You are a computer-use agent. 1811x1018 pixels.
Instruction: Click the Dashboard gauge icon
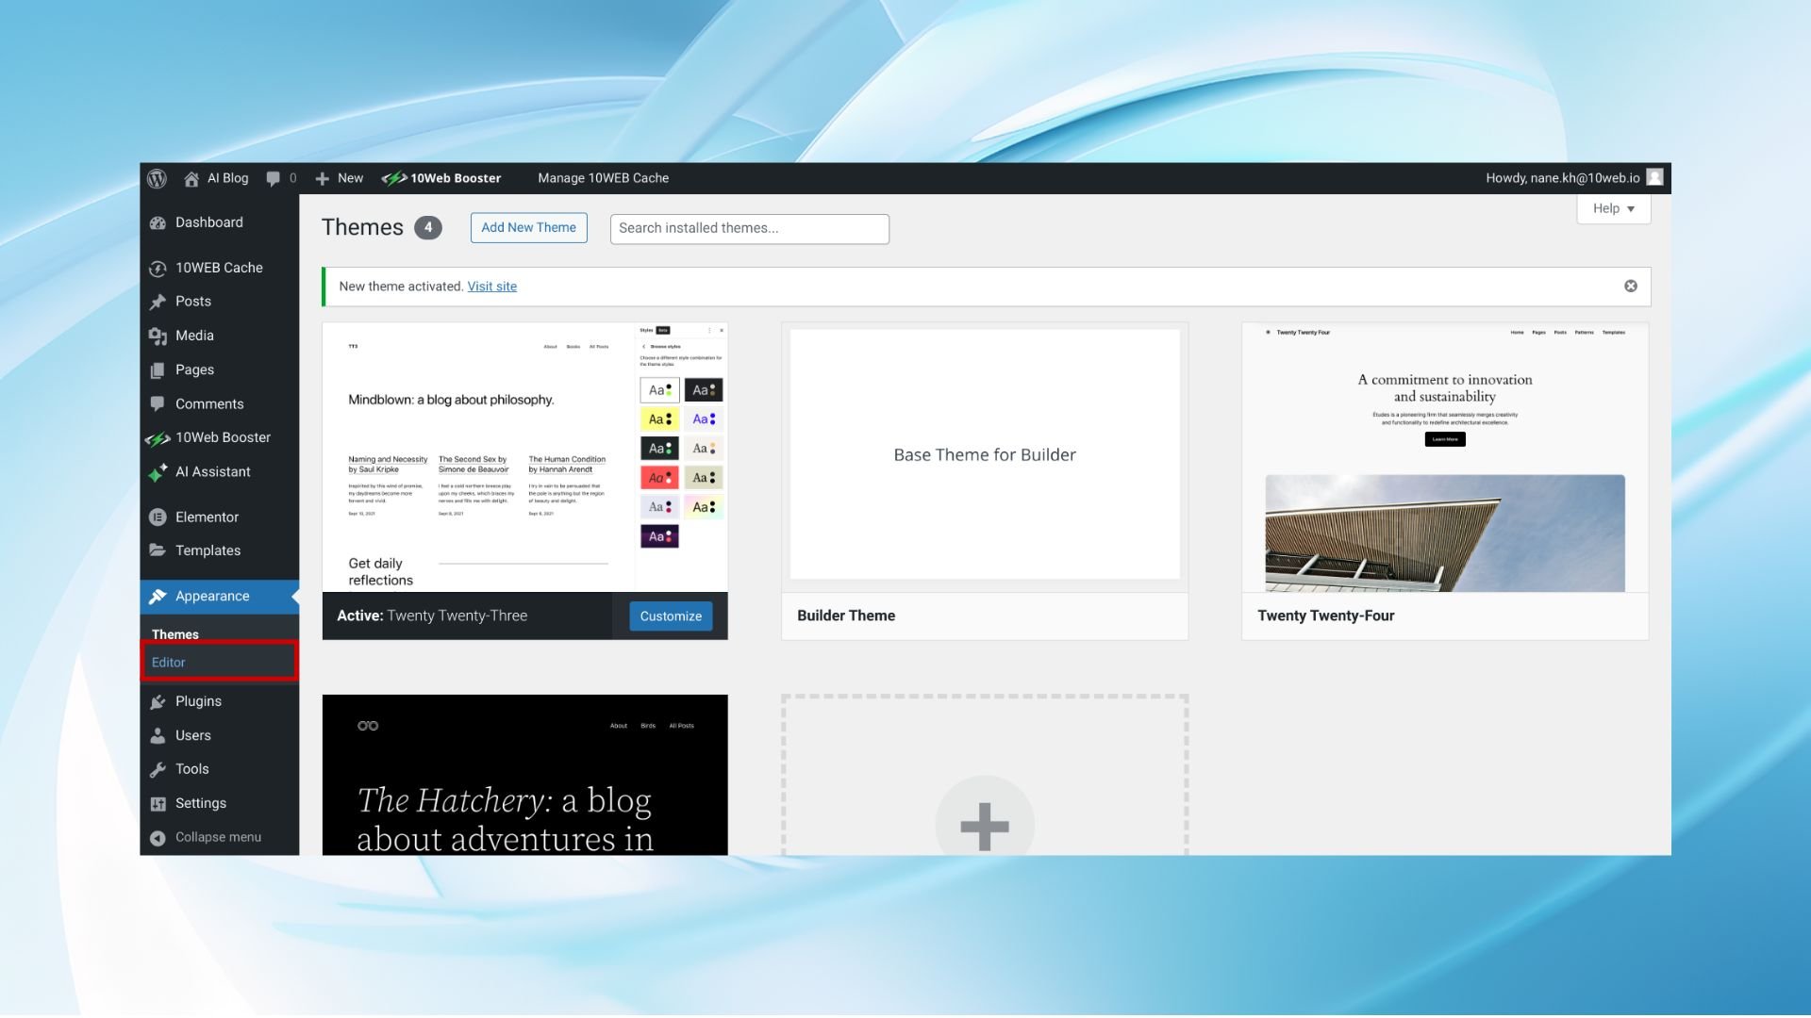(x=158, y=222)
